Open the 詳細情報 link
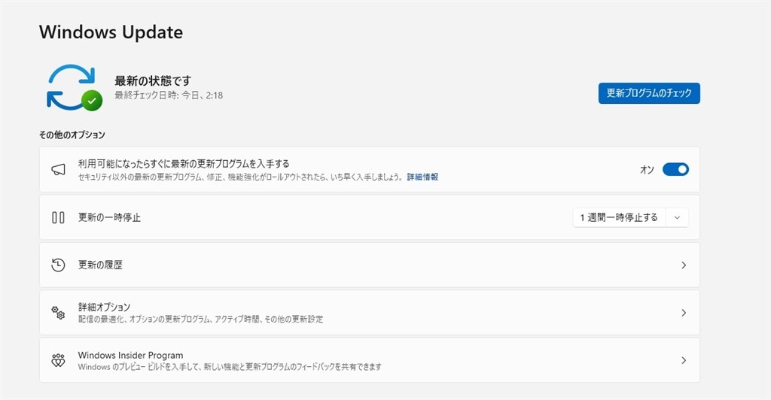 (x=422, y=177)
